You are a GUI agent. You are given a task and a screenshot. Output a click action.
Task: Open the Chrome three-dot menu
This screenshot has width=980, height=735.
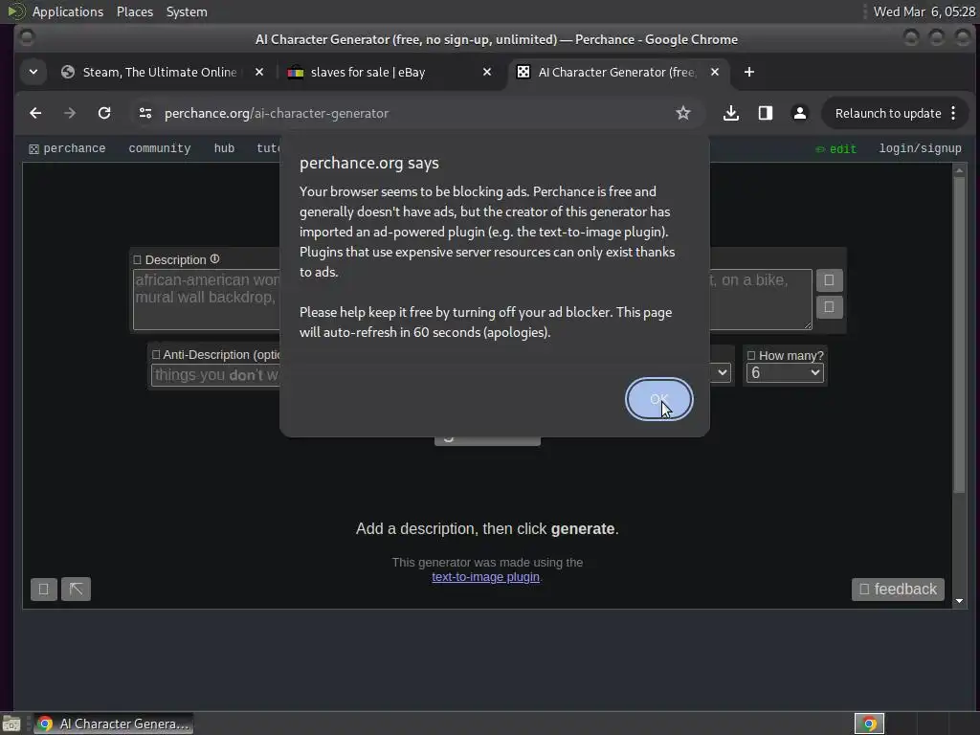[x=953, y=113]
